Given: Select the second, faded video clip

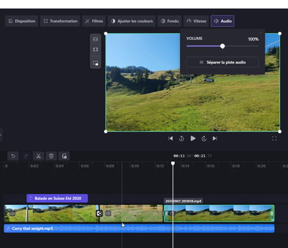Looking at the screenshot, I should 131,213.
